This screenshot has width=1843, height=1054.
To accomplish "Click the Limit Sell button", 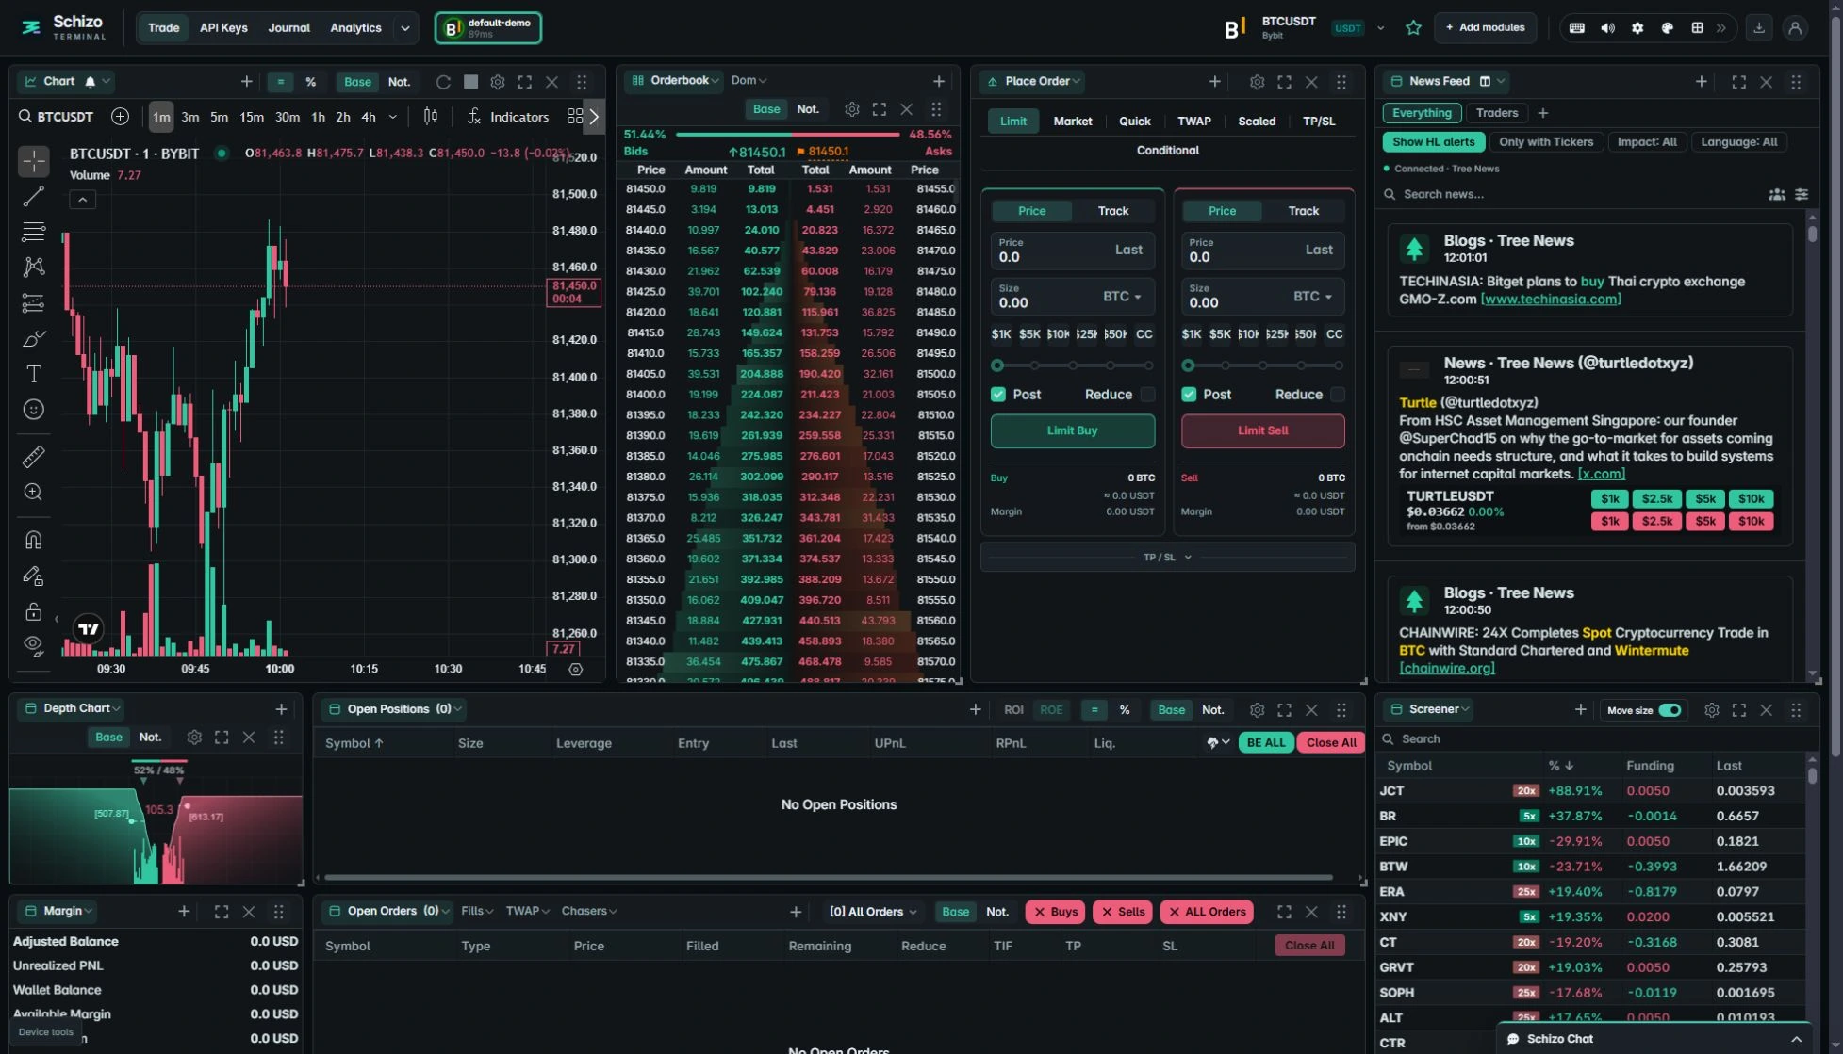I will (x=1263, y=430).
